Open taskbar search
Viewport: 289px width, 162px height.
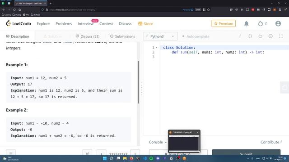112,158
